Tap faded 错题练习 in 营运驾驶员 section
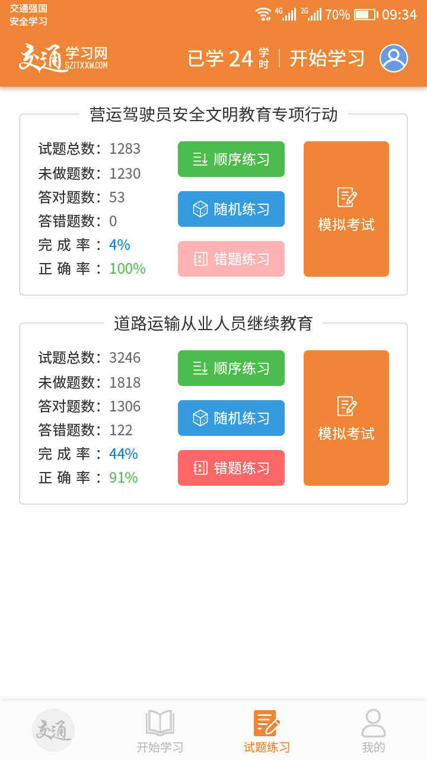Screen dimensions: 427x760 tap(231, 259)
